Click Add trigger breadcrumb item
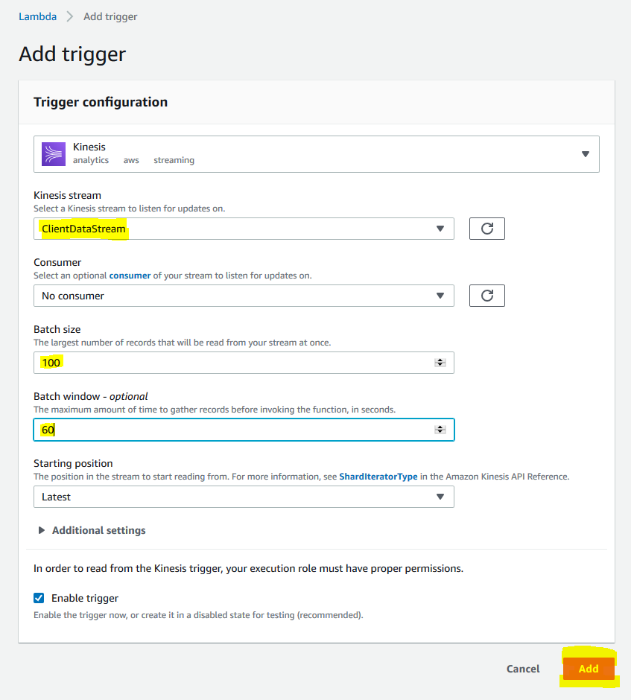Viewport: 631px width, 700px height. click(110, 16)
